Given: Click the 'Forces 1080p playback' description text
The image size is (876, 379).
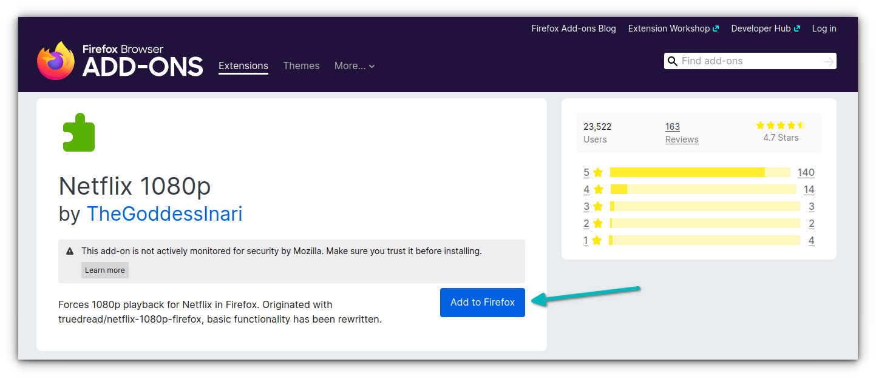Looking at the screenshot, I should pyautogui.click(x=220, y=312).
